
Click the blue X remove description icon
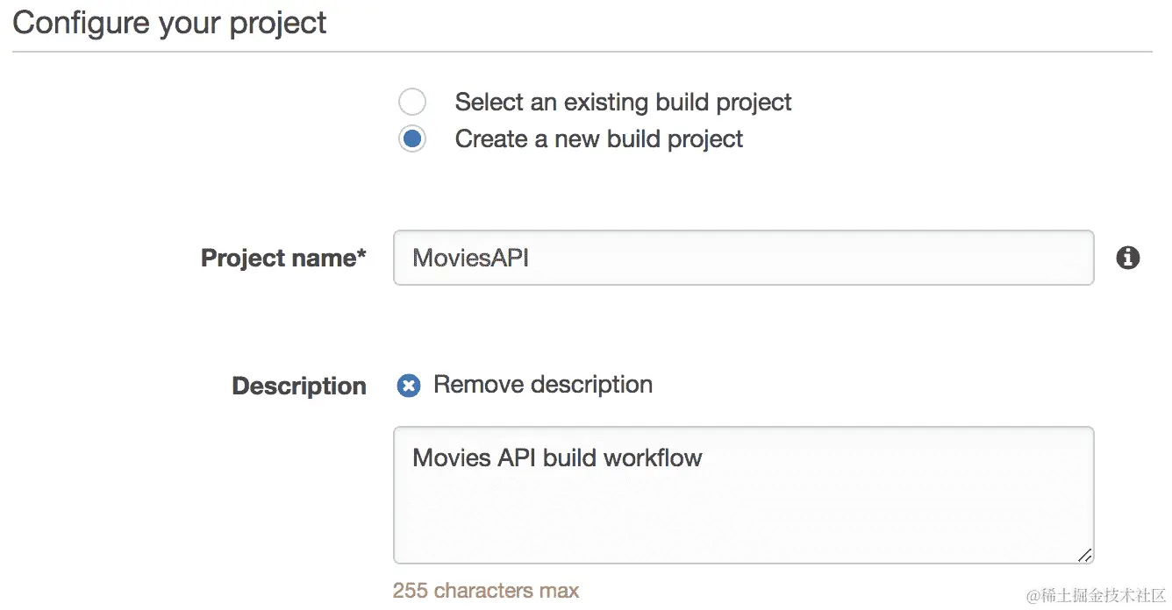[409, 386]
